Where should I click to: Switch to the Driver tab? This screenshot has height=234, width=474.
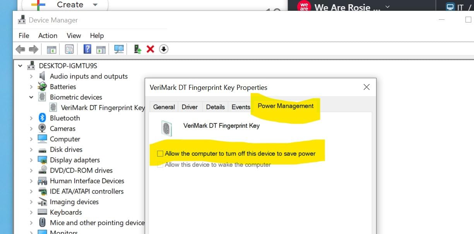click(x=190, y=107)
